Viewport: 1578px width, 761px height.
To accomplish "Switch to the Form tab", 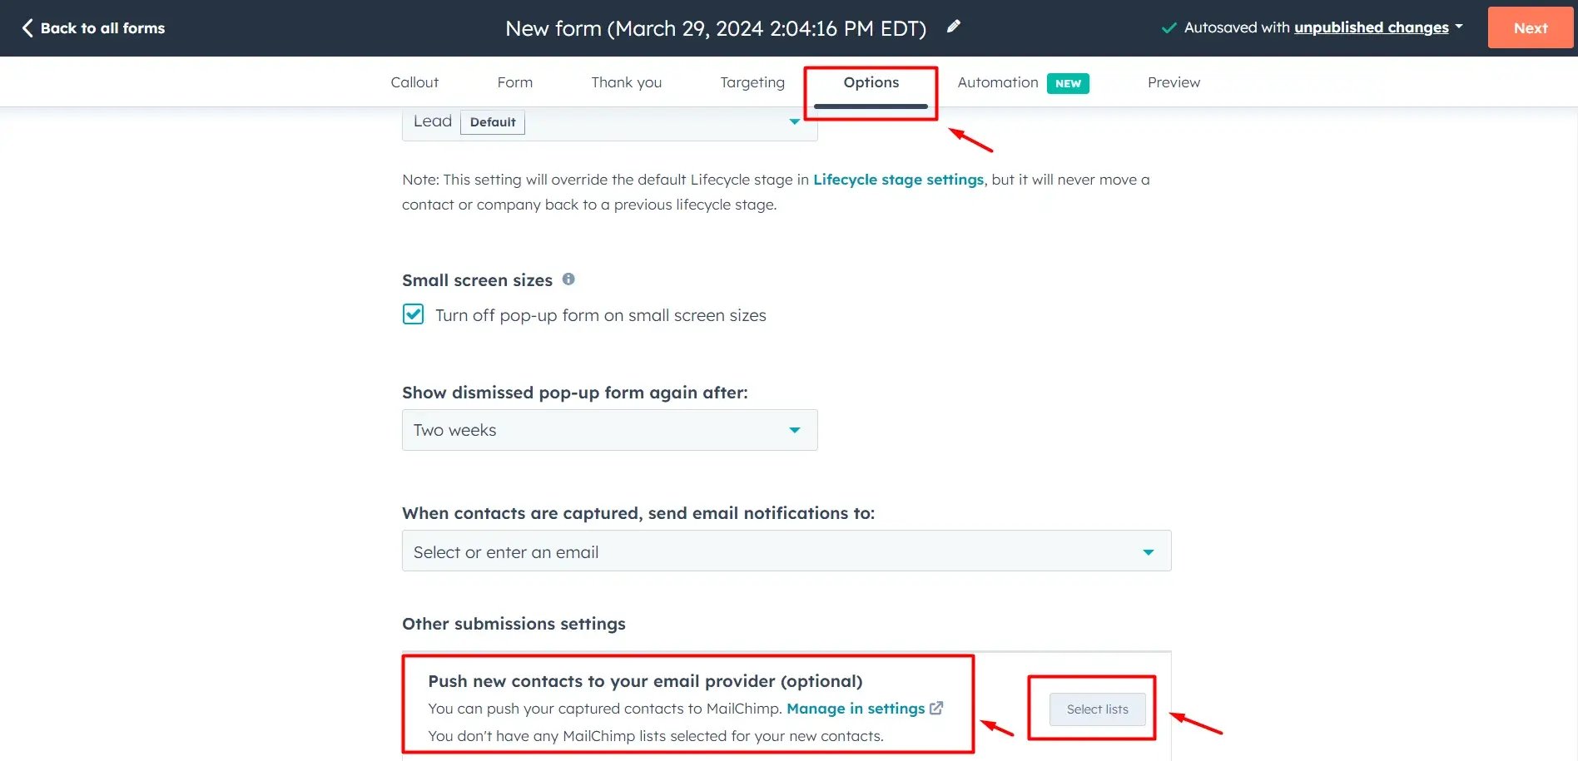I will click(x=514, y=82).
